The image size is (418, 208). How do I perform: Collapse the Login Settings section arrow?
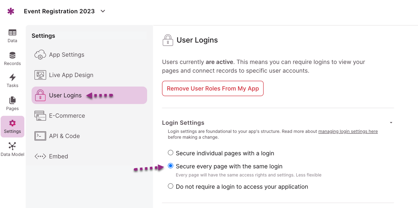pyautogui.click(x=391, y=123)
